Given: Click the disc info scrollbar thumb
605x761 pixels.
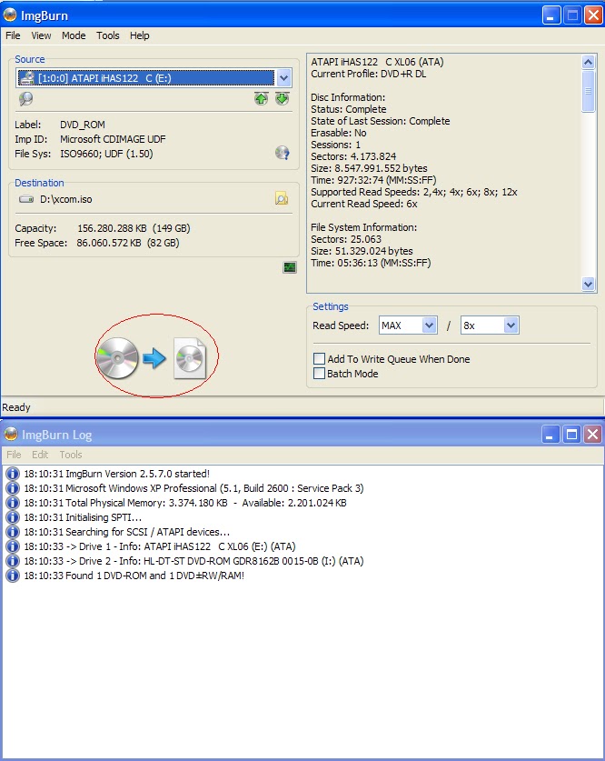Looking at the screenshot, I should [588, 91].
